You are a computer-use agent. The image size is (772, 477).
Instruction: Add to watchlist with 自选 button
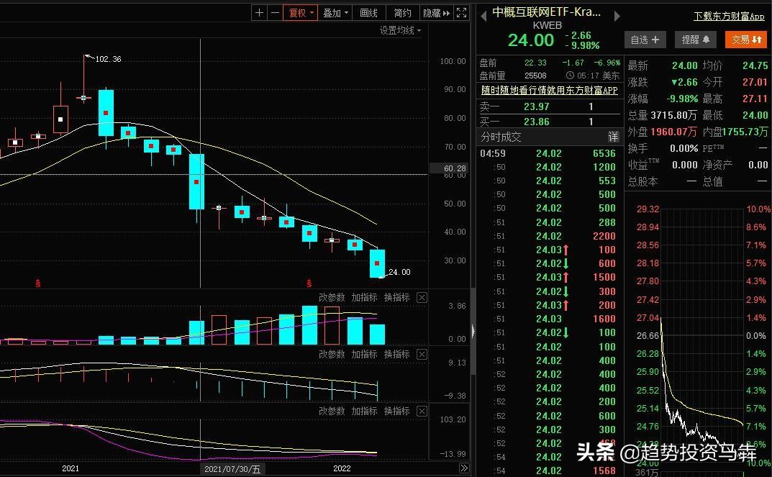[x=645, y=40]
